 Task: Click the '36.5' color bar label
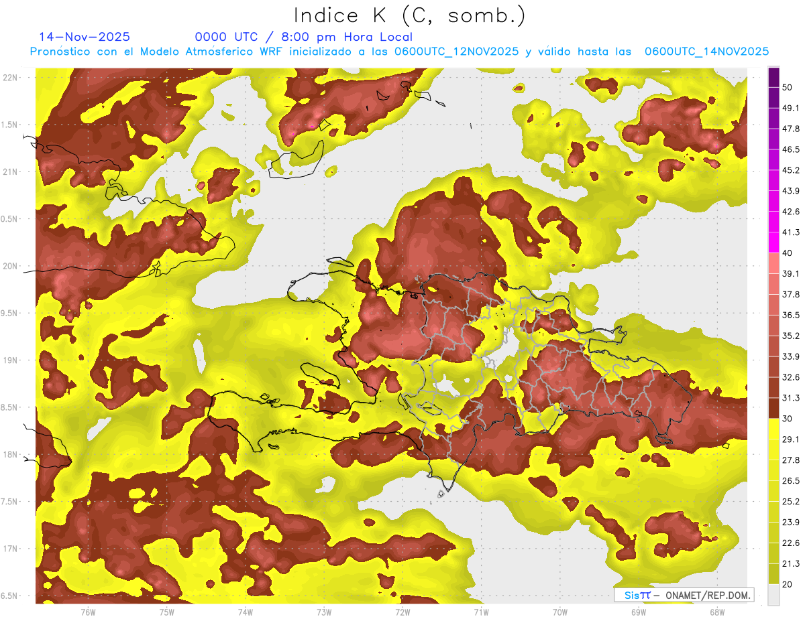coord(791,315)
